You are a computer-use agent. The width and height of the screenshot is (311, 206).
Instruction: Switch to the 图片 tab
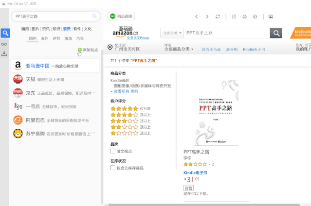36,29
